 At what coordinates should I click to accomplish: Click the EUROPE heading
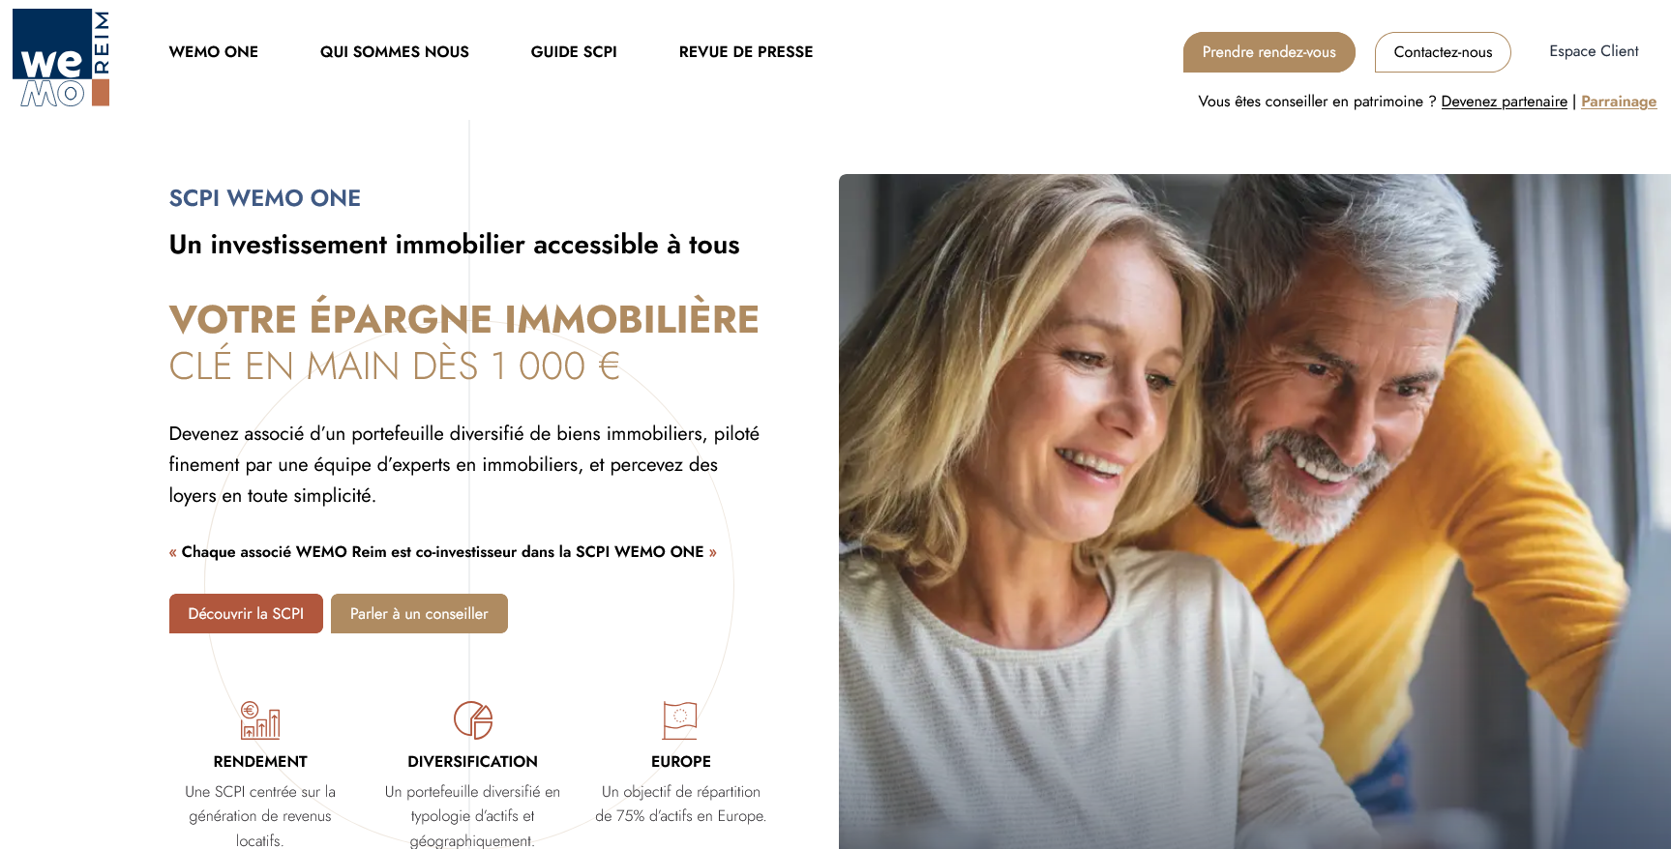681,762
